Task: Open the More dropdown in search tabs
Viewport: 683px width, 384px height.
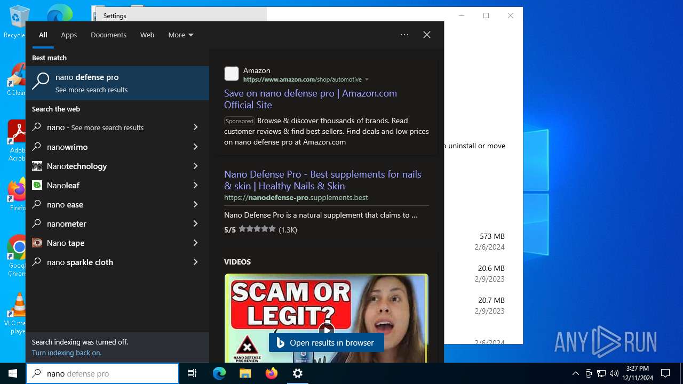Action: click(x=181, y=35)
